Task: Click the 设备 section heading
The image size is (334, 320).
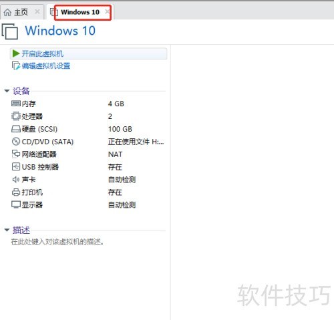Action: point(21,91)
